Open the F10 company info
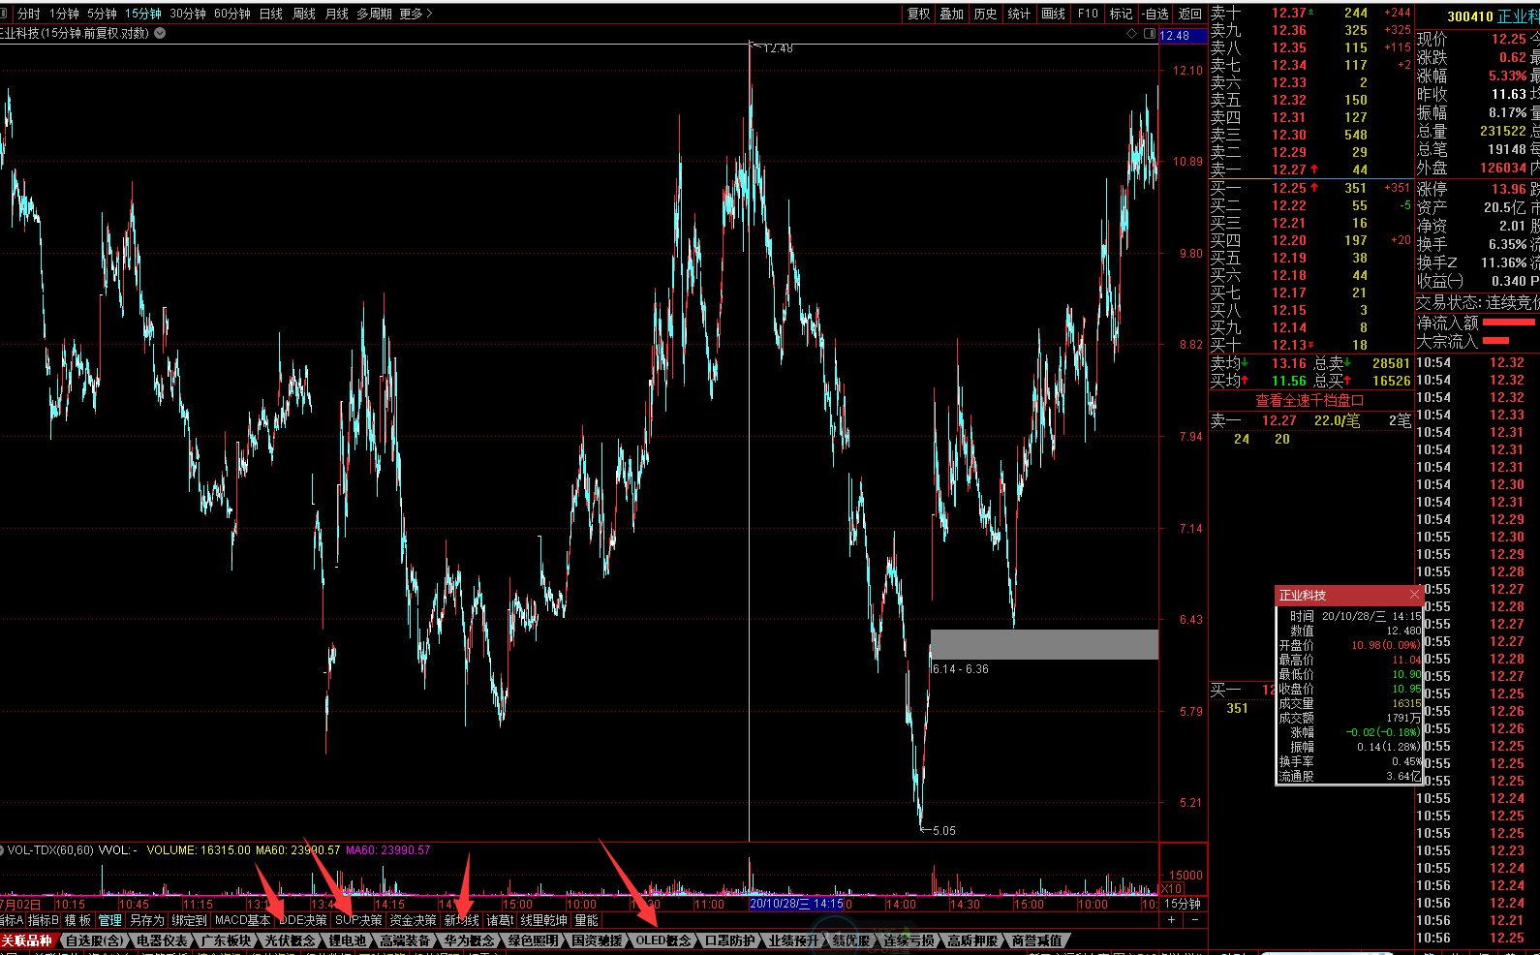 [1088, 14]
